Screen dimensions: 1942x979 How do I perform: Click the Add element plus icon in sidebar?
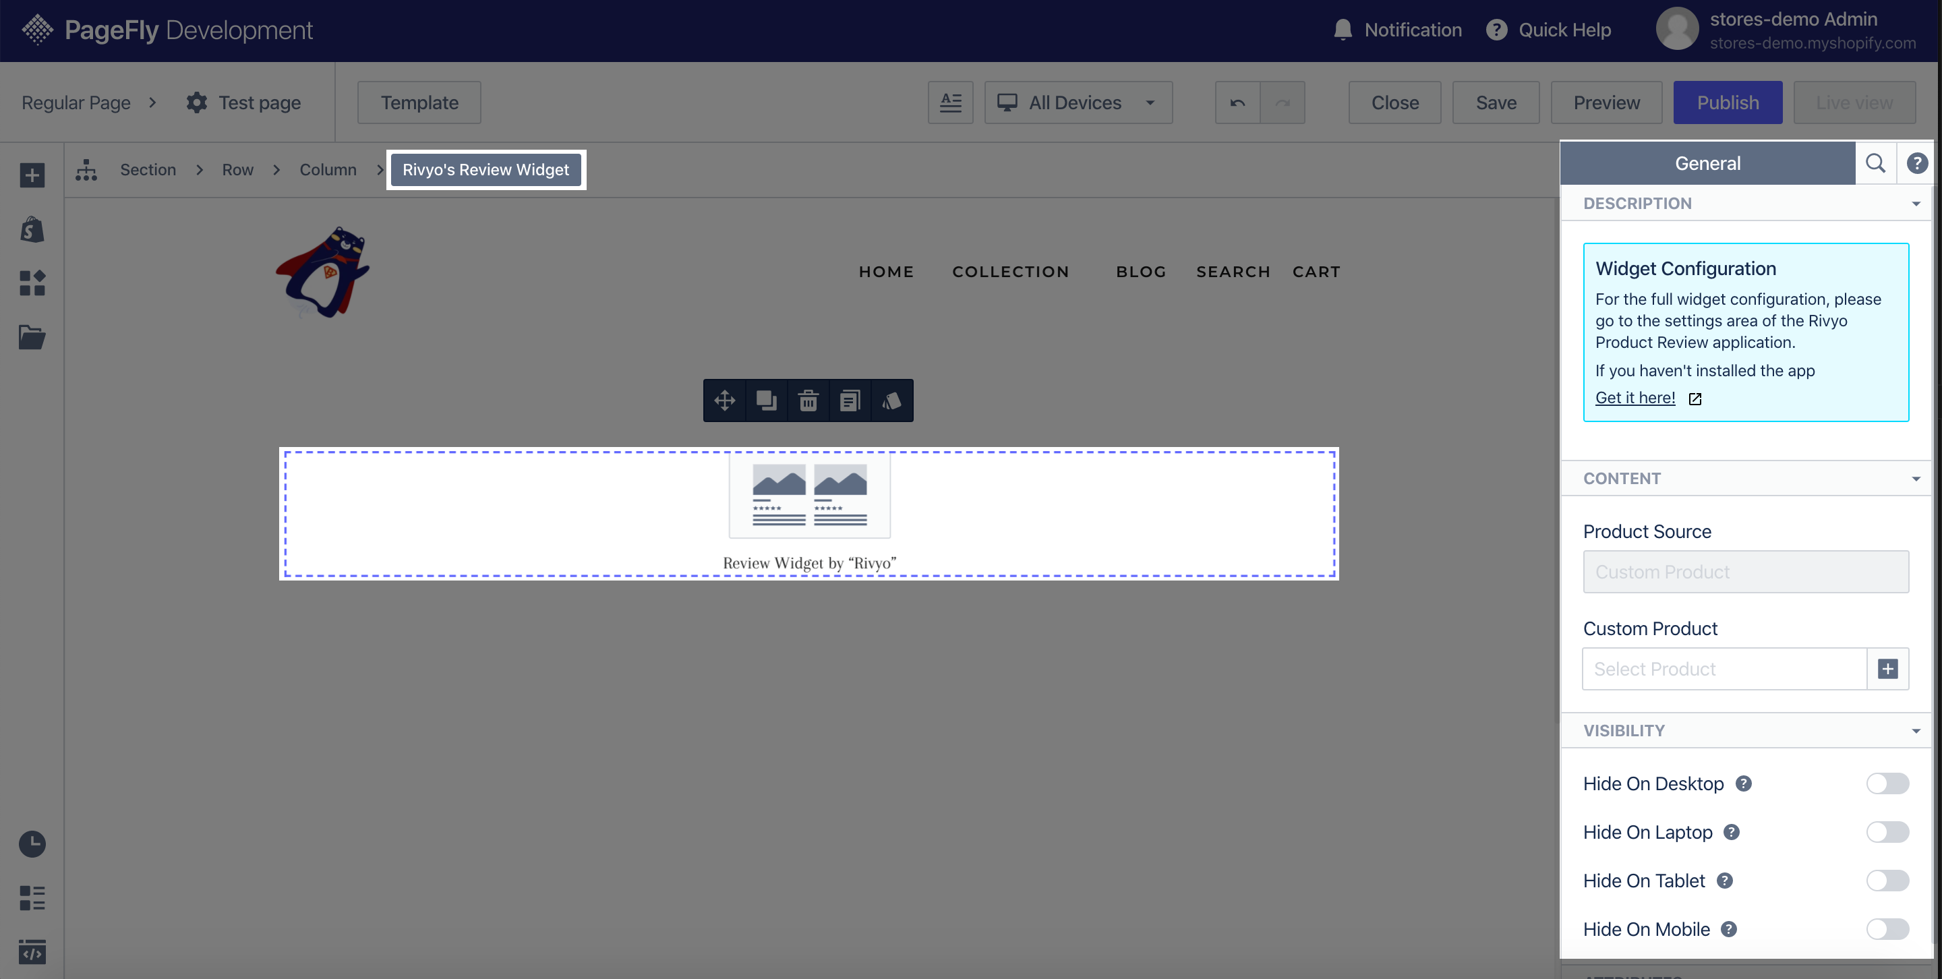[32, 175]
